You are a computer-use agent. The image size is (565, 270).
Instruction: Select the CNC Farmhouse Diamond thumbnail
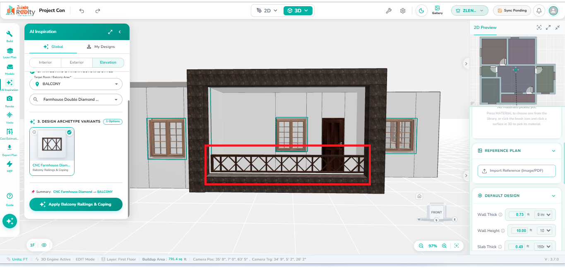[52, 144]
